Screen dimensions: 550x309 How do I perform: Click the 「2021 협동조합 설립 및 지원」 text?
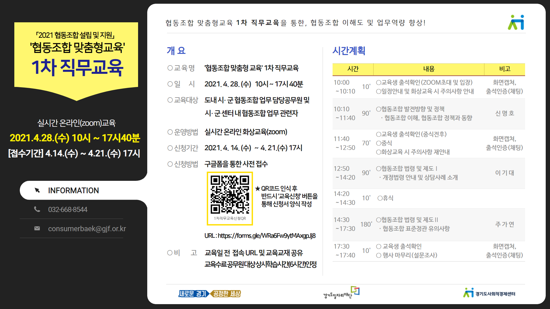point(75,35)
